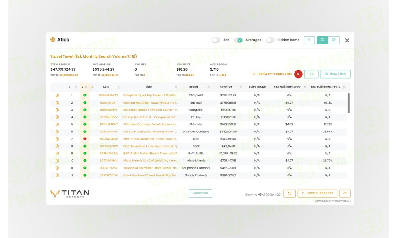The width and height of the screenshot is (397, 238).
Task: Click the Titan Network logo
Action: (x=69, y=194)
